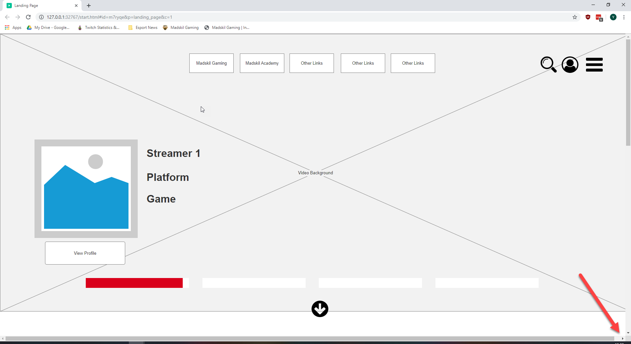Click the user profile icon on the page

pos(570,65)
